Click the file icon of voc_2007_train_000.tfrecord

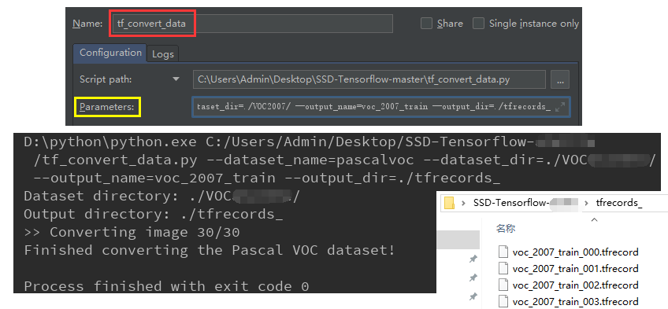[x=503, y=252]
